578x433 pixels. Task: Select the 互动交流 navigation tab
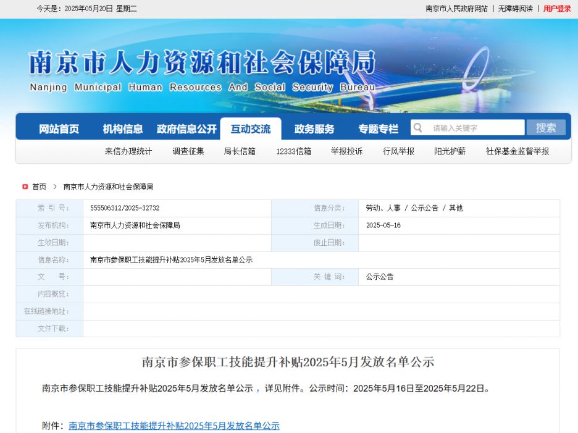[x=251, y=128]
